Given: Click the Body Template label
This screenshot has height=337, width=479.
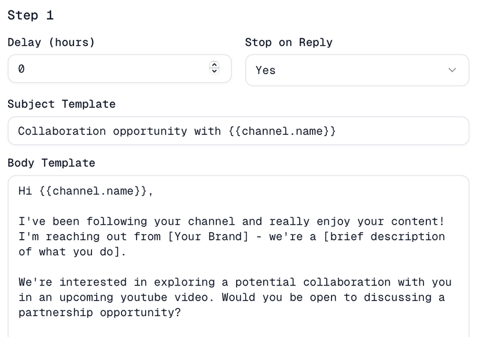Looking at the screenshot, I should [x=51, y=163].
